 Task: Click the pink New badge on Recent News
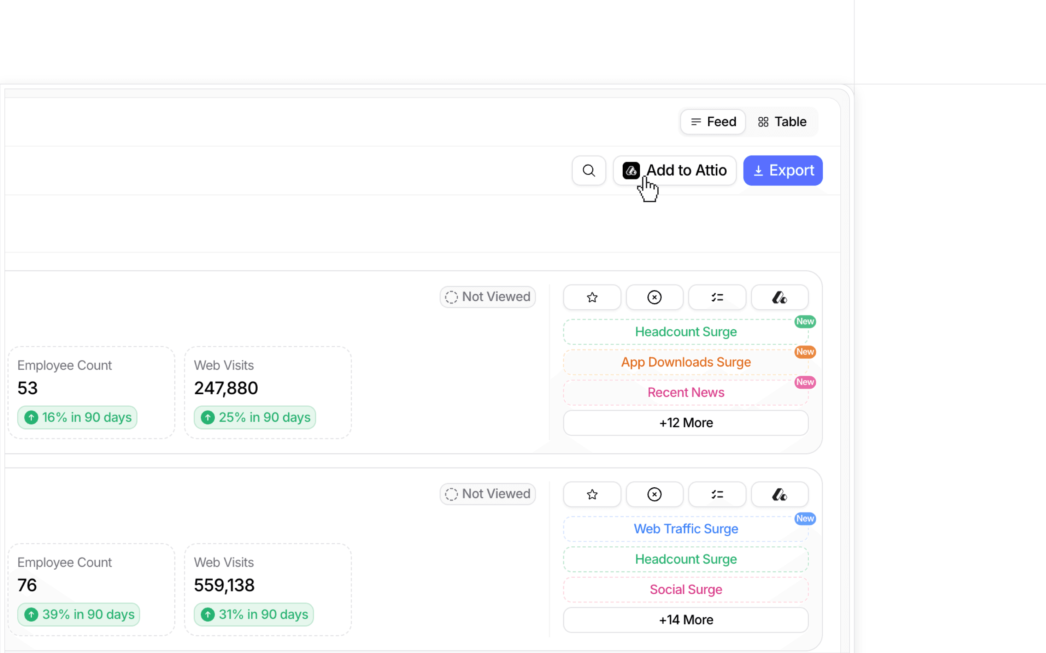tap(805, 382)
